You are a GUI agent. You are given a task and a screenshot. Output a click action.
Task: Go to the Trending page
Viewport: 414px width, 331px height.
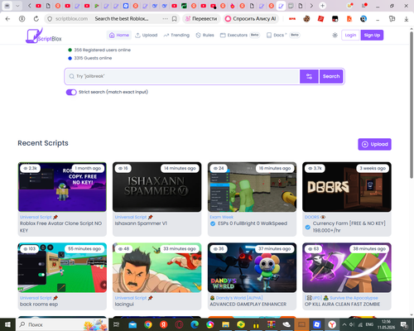pos(176,35)
